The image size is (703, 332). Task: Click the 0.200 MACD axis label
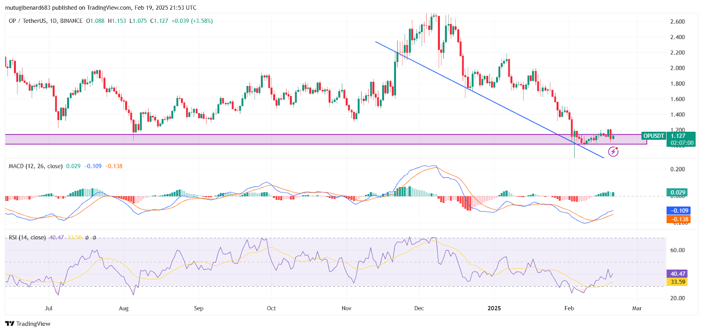tap(678, 169)
